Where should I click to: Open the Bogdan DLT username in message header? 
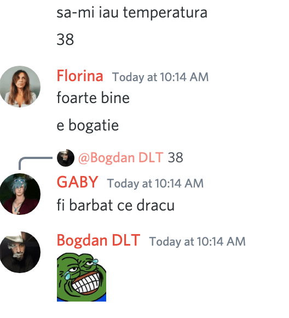99,241
